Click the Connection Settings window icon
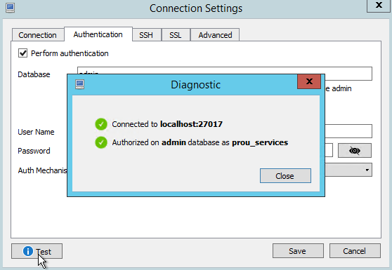The image size is (392, 270). click(x=11, y=8)
